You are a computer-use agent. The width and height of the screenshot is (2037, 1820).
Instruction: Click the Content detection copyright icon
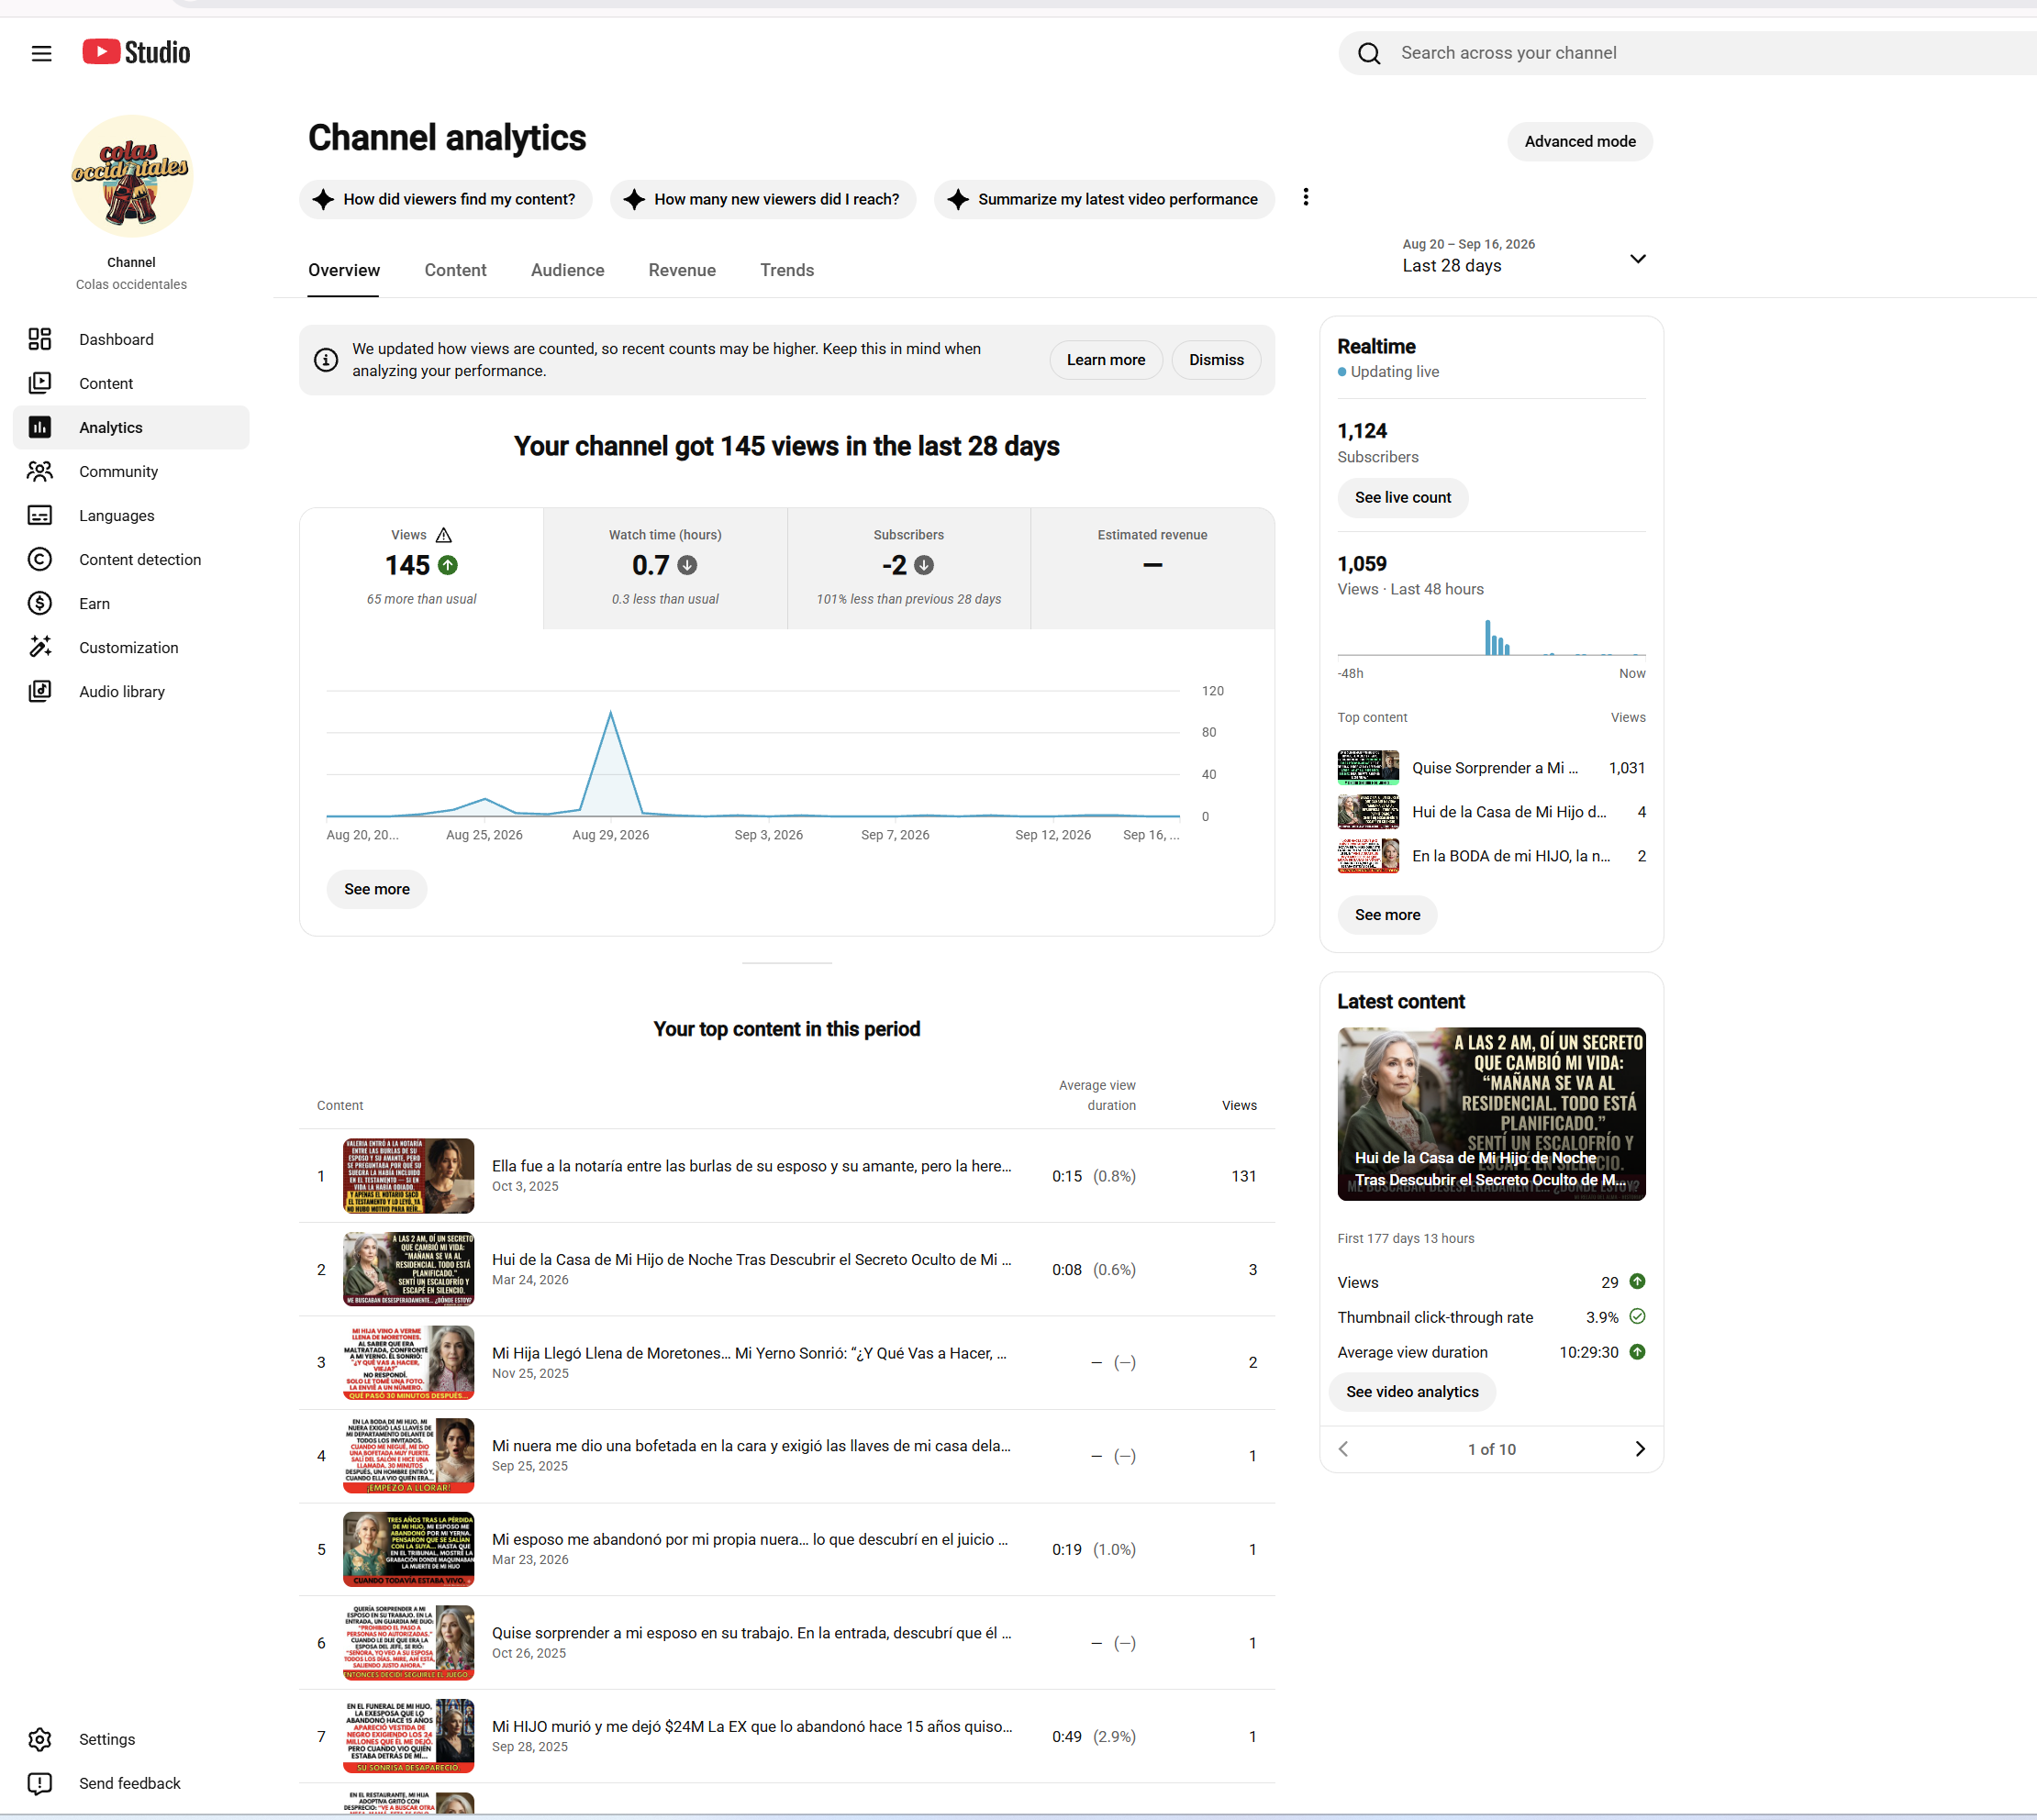(40, 559)
